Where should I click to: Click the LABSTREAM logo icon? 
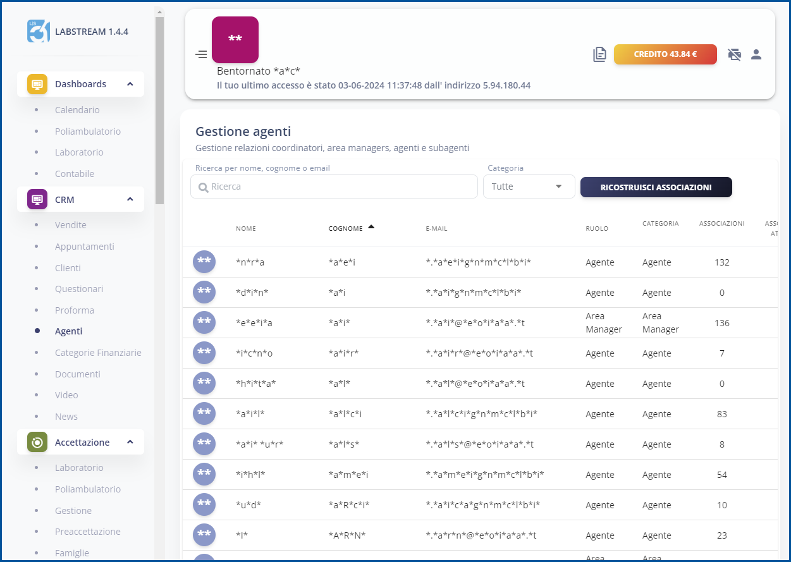click(37, 30)
